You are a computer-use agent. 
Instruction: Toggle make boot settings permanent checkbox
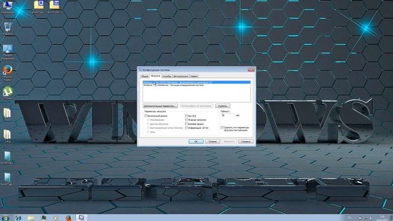click(222, 128)
